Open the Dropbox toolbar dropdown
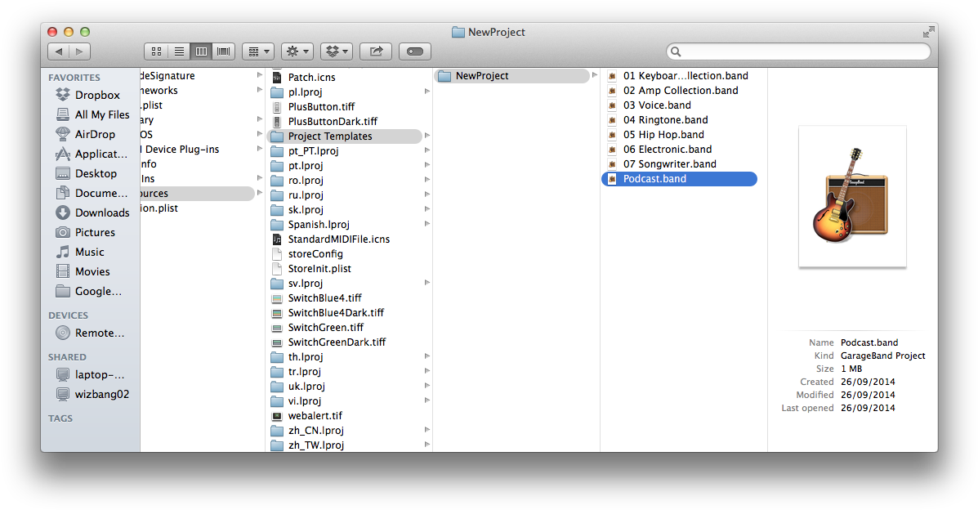978x510 pixels. (x=337, y=51)
